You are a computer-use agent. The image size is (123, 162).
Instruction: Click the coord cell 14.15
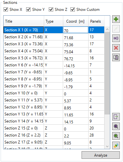pyautogui.click(x=76, y=121)
